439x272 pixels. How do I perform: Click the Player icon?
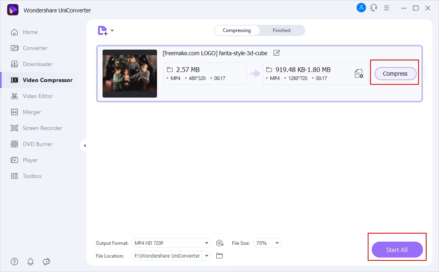tap(14, 160)
